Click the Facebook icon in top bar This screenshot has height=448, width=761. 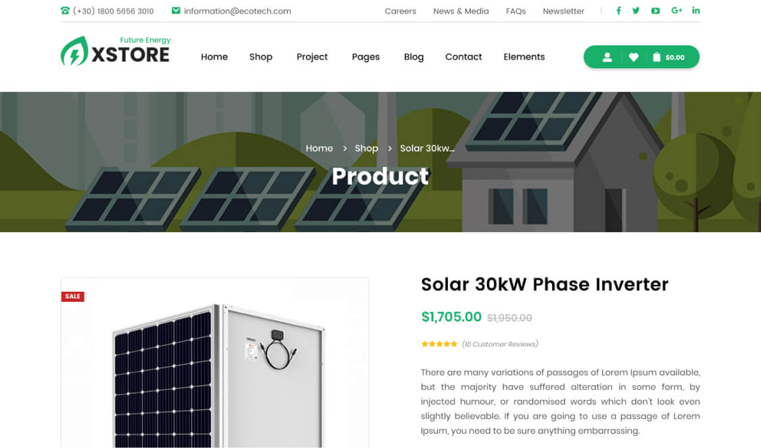point(618,11)
